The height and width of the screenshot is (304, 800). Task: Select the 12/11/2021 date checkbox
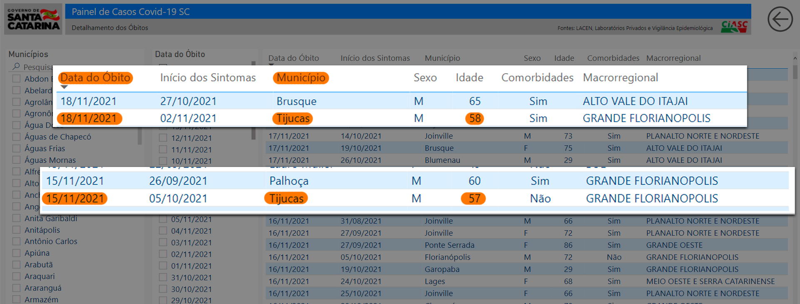tap(163, 138)
